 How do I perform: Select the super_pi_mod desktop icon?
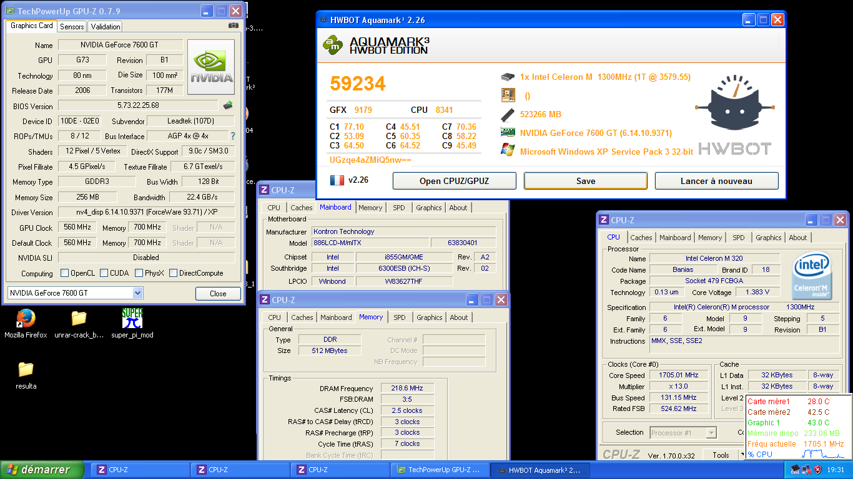pyautogui.click(x=132, y=318)
